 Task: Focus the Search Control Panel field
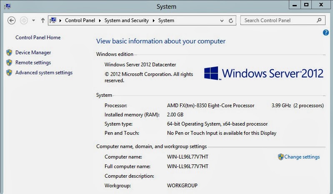coord(283,20)
